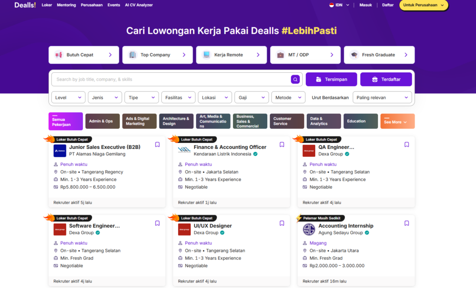Click Agung Sedayu Group company logo
This screenshot has height=288, width=476.
309,229
